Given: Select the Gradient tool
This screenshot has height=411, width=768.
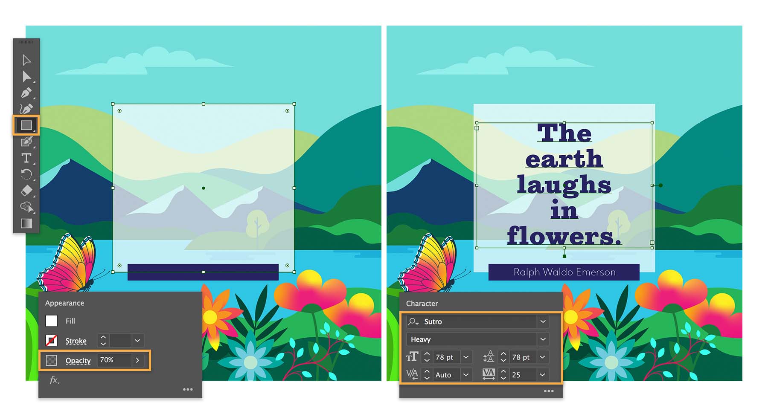Looking at the screenshot, I should point(26,223).
